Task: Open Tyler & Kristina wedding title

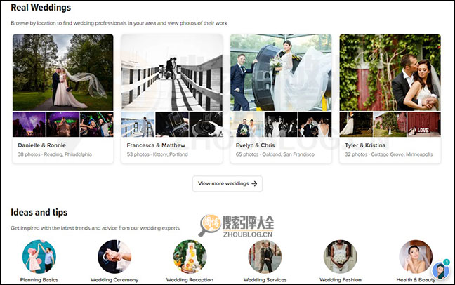Action: pos(367,145)
